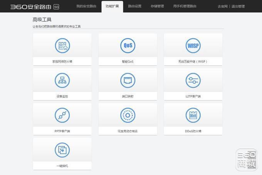Click the 端口映射 label
262x175 pixels.
[x=128, y=96]
